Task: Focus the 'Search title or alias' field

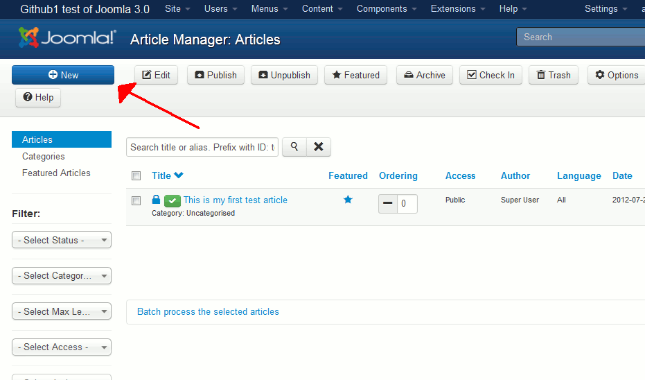Action: click(x=202, y=147)
